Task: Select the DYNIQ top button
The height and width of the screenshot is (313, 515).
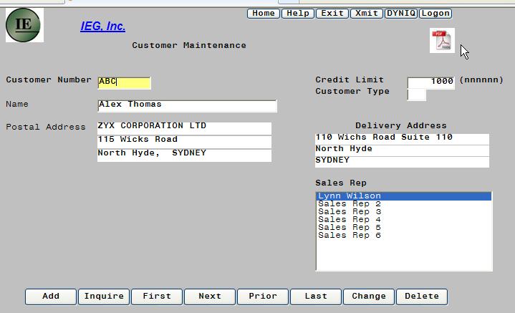Action: [x=400, y=13]
